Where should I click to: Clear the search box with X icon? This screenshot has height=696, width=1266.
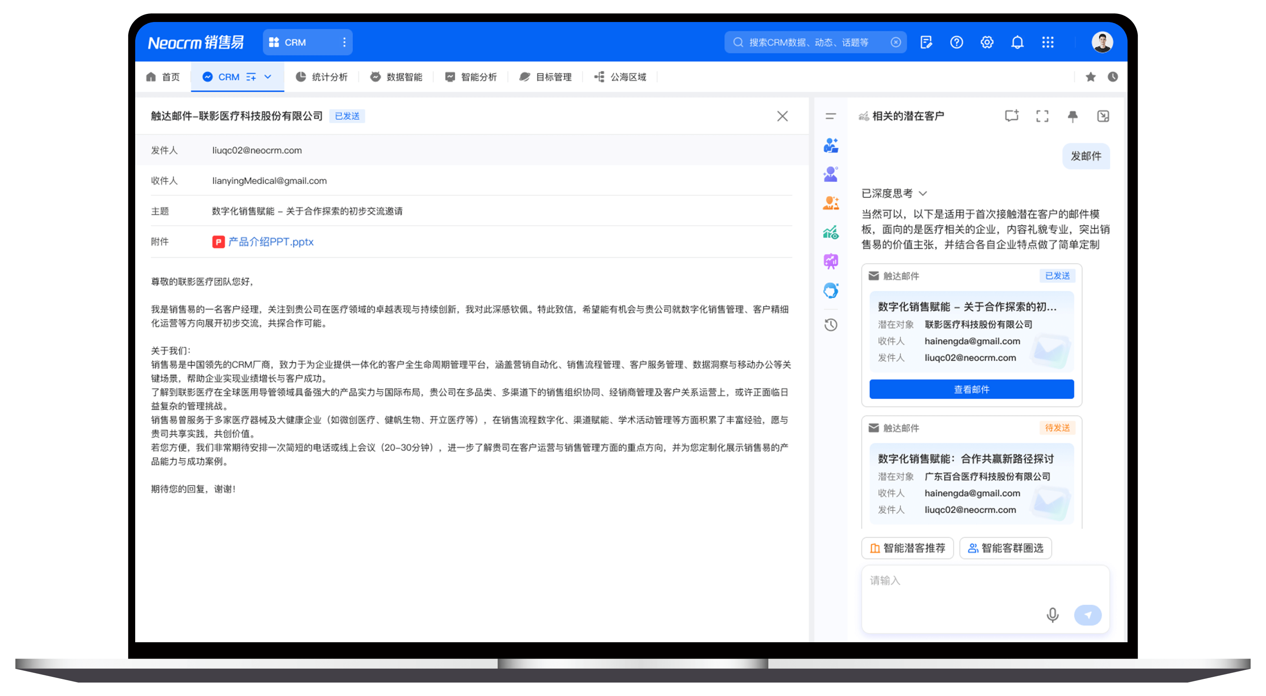pos(895,42)
